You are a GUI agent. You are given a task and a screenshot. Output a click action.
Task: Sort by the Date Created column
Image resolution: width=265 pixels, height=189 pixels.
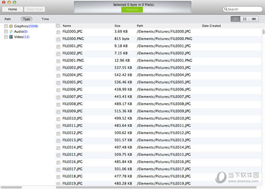coord(212,25)
